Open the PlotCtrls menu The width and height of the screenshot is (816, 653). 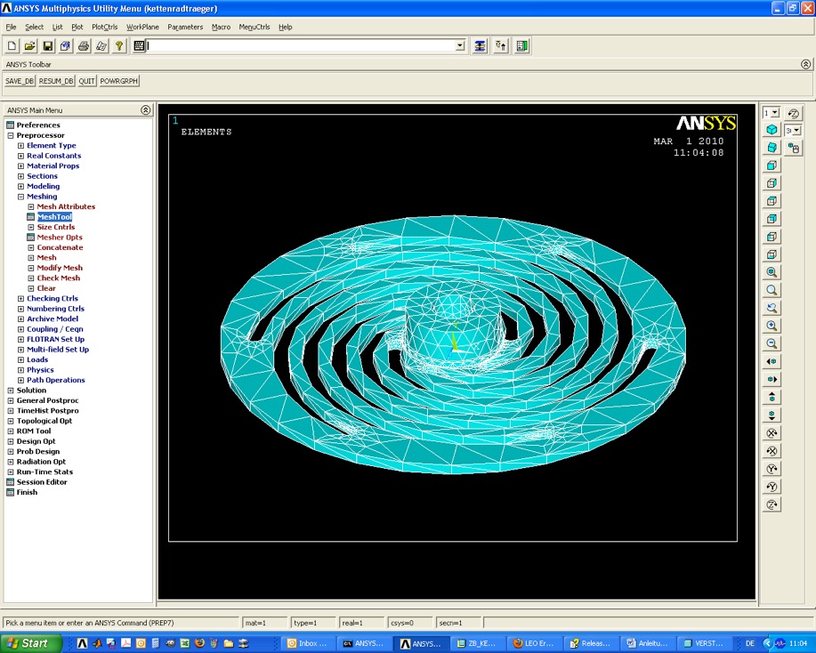105,27
